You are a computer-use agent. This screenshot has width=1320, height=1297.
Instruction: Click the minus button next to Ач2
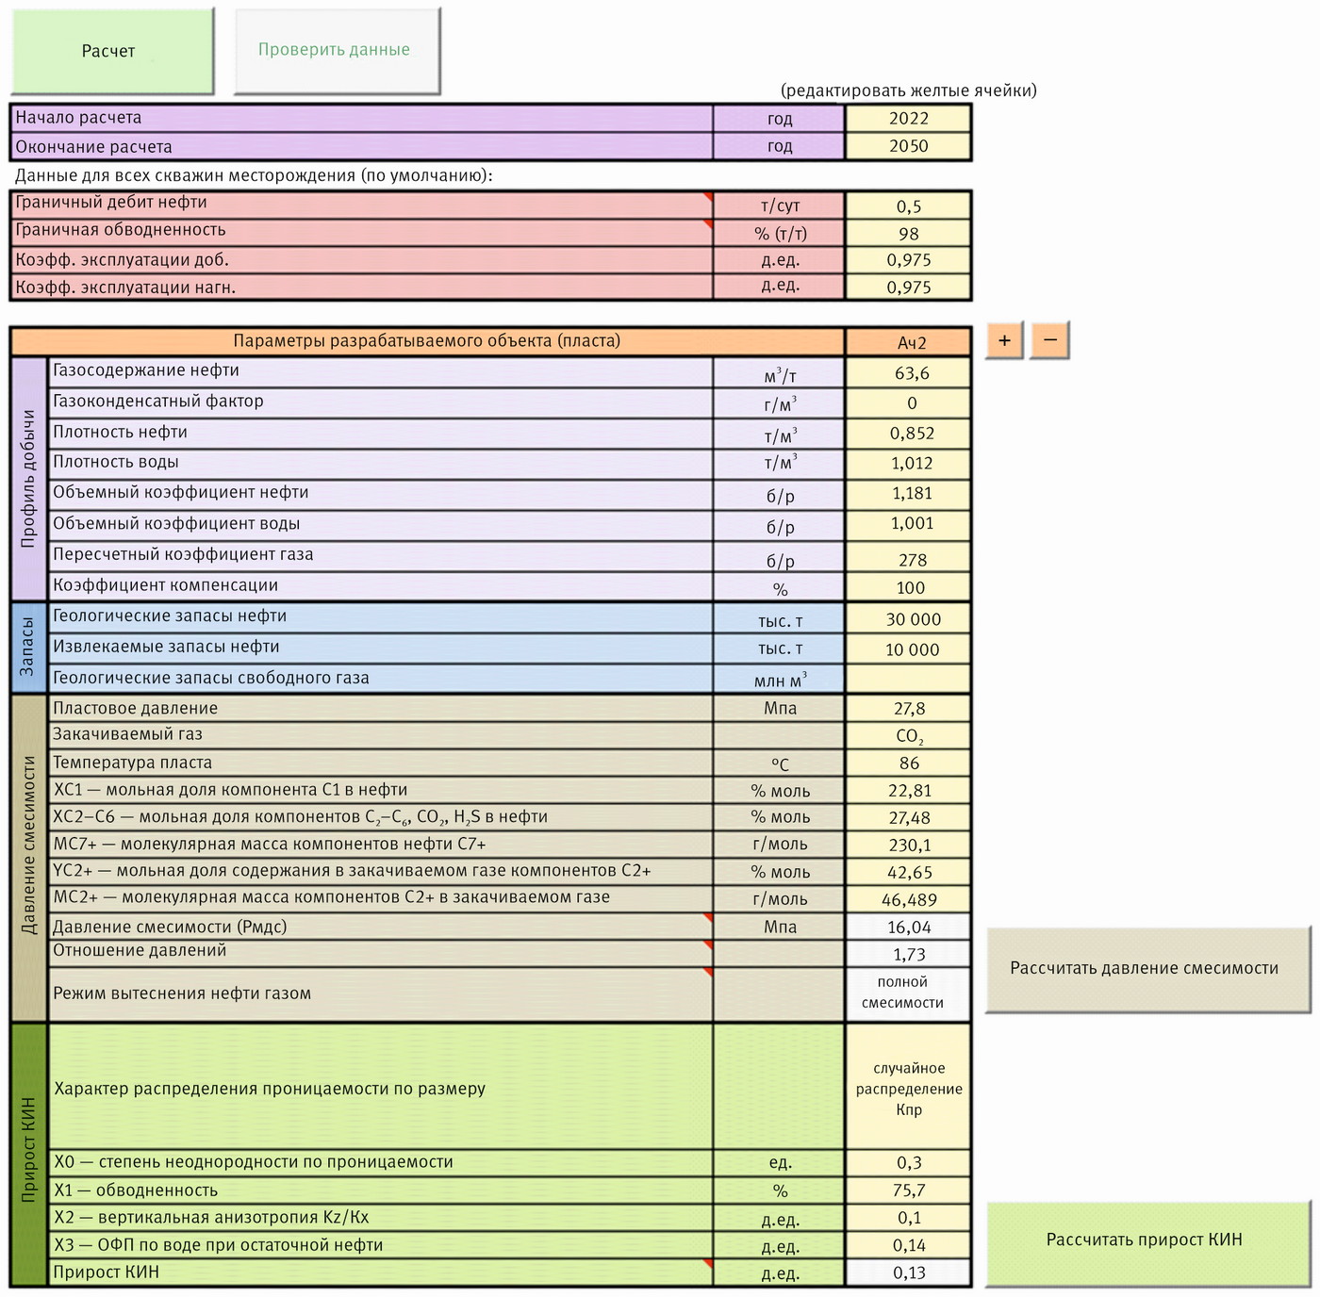coord(1050,340)
